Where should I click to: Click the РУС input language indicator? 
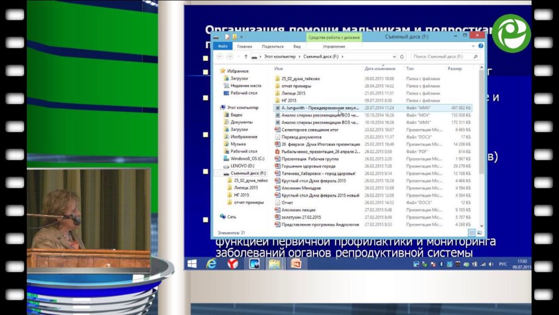[502, 264]
